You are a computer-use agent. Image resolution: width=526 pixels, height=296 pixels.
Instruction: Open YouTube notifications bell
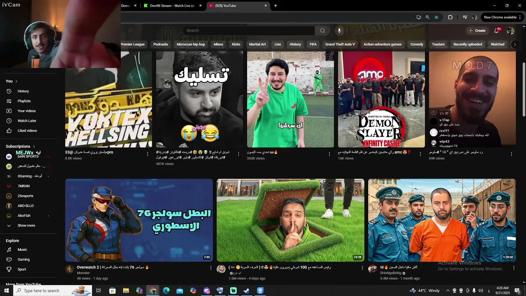(496, 30)
